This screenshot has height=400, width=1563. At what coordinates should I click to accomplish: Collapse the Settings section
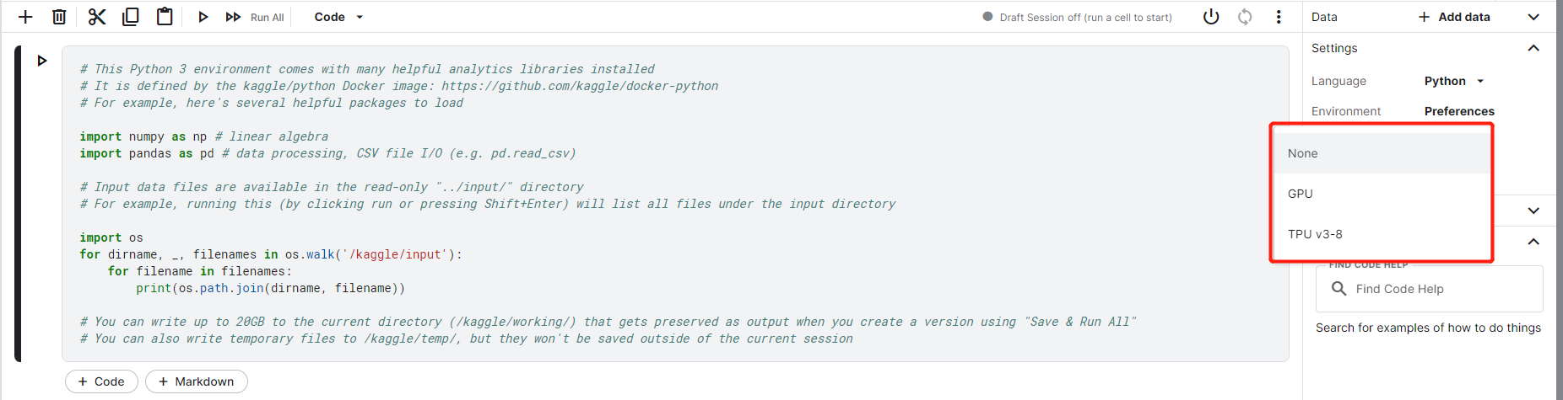(1533, 48)
